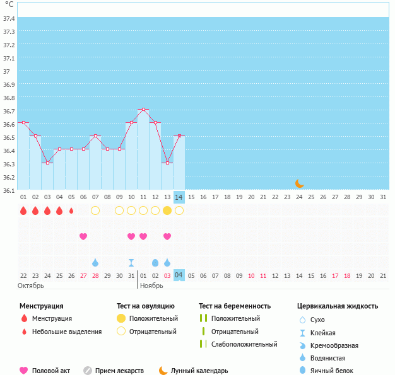The image size is (395, 375).
Task: Click the Кремообразная cervical fluid legend entry
Action: point(334,345)
